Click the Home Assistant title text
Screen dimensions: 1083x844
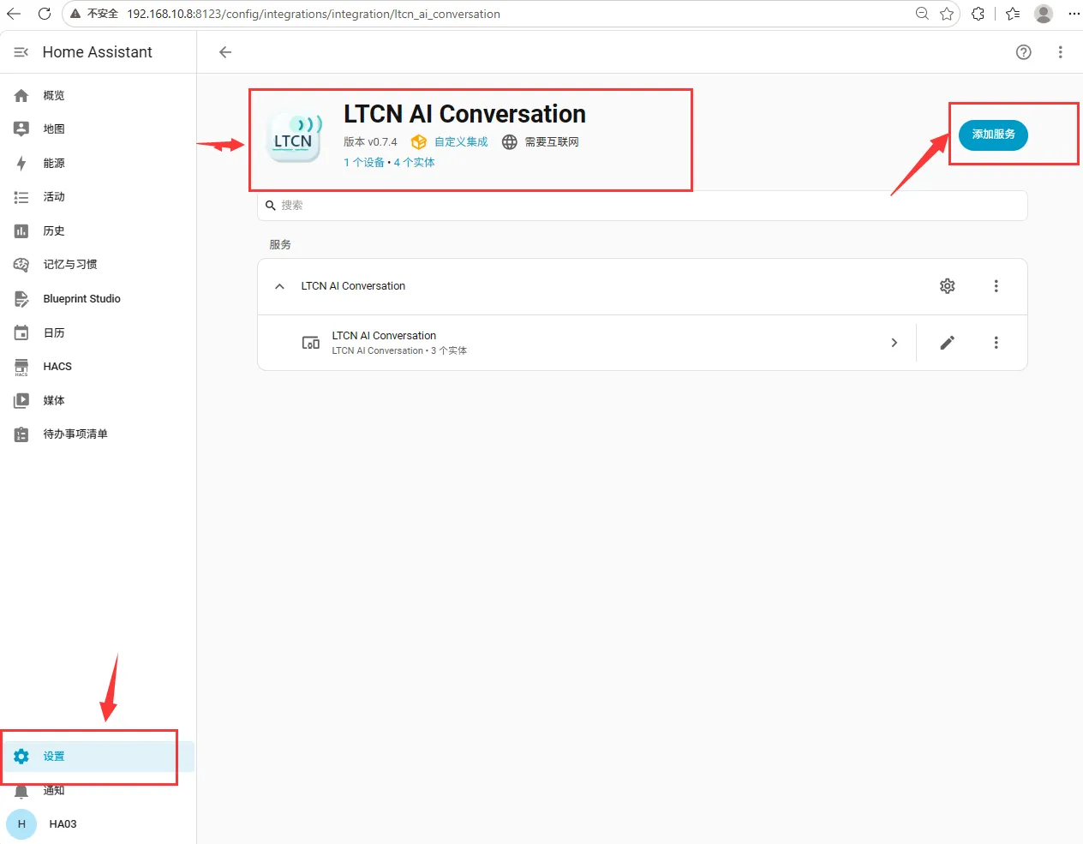[x=98, y=52]
